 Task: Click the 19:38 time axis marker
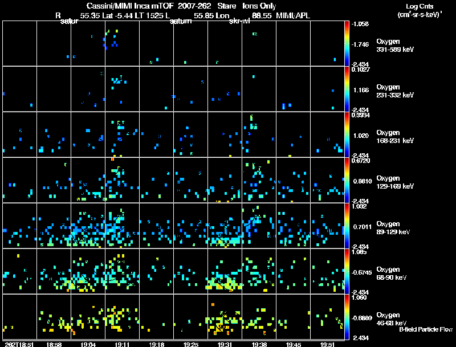click(x=259, y=344)
